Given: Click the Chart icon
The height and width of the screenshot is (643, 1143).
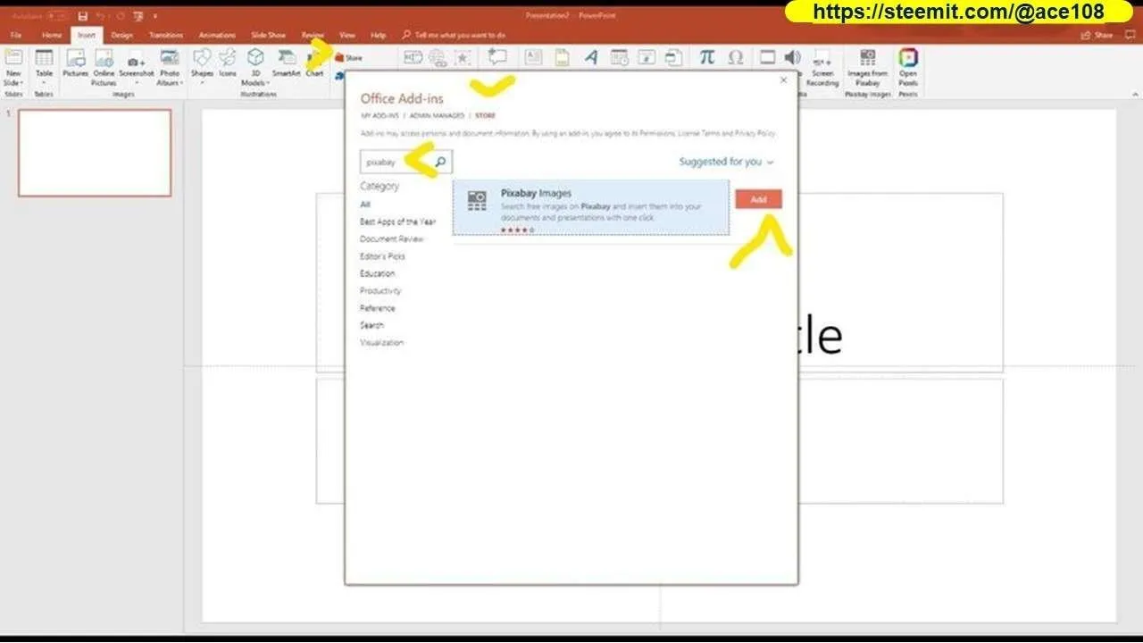Looking at the screenshot, I should pyautogui.click(x=314, y=58).
